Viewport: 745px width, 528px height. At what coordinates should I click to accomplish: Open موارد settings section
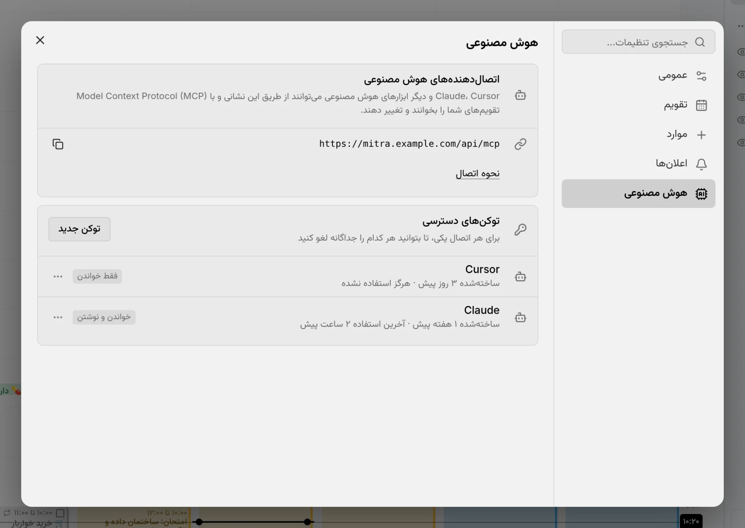638,135
